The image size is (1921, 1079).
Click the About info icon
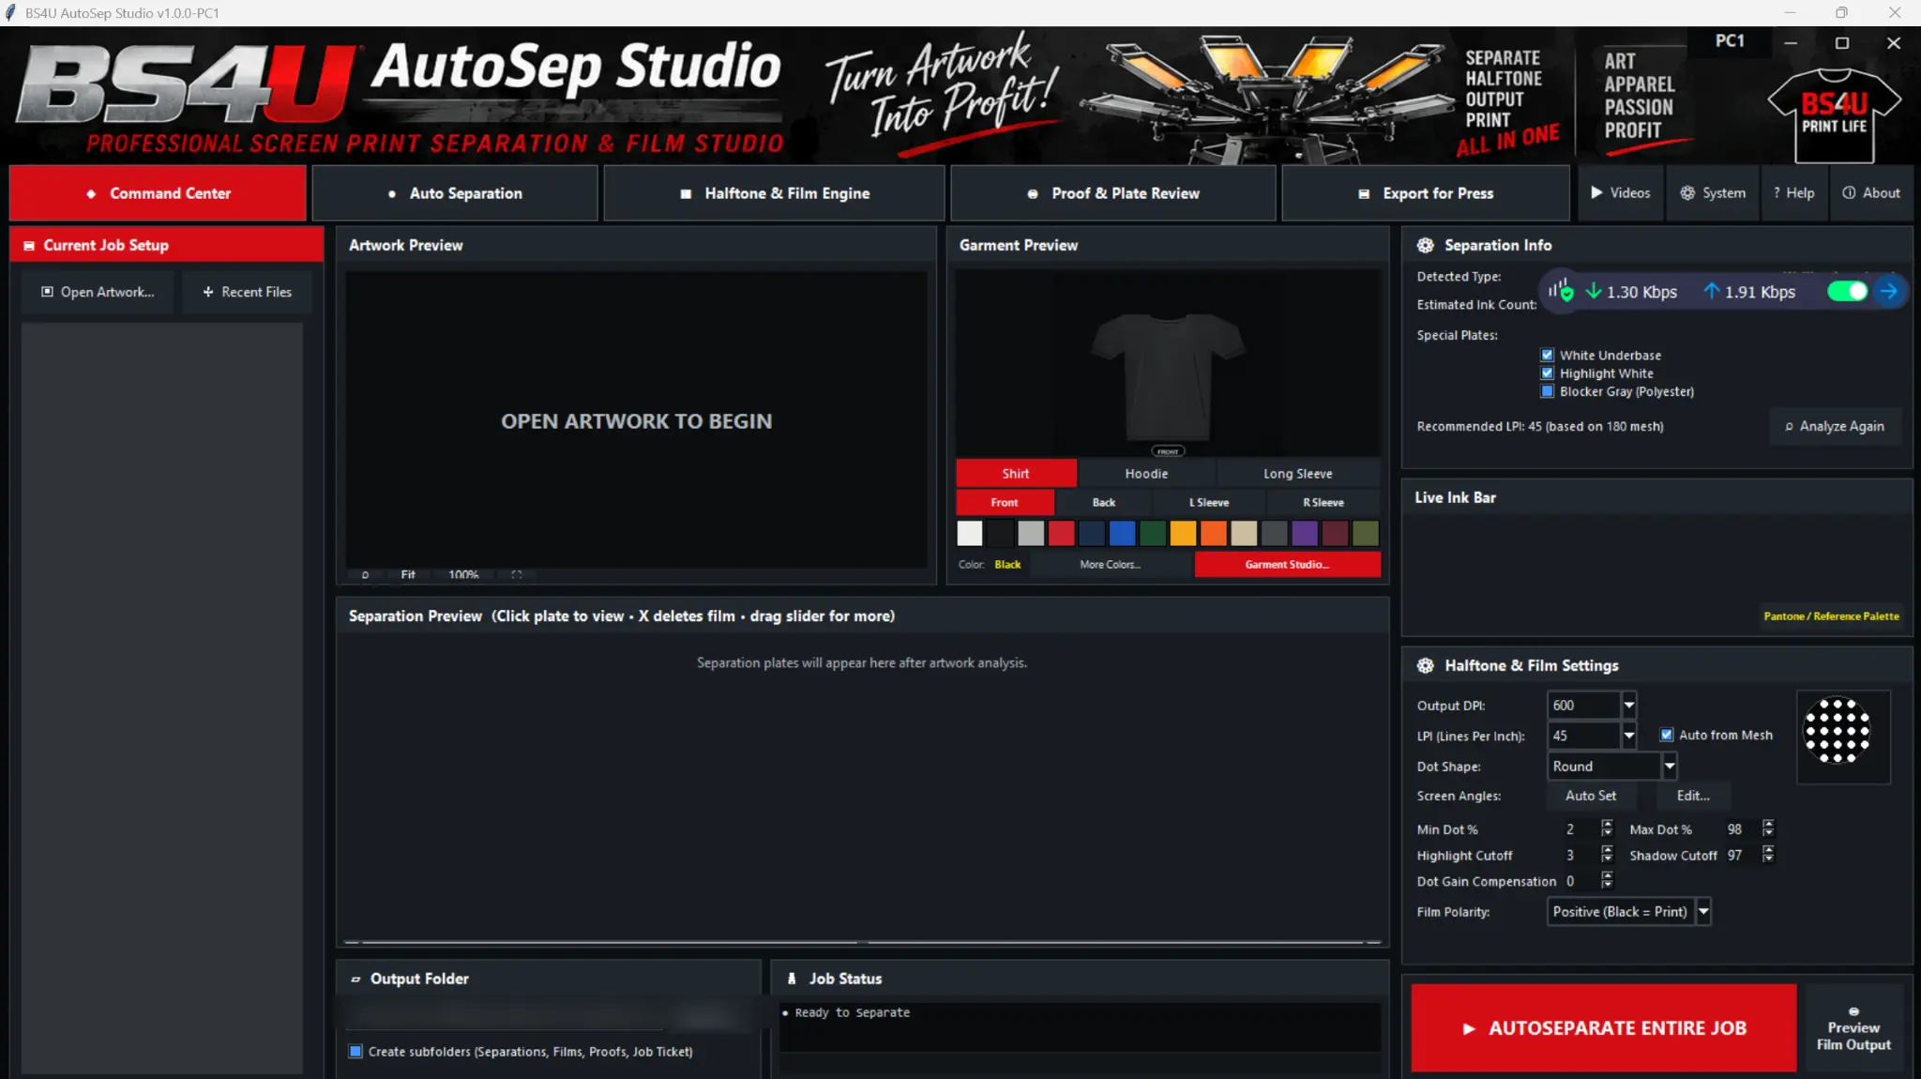point(1849,193)
